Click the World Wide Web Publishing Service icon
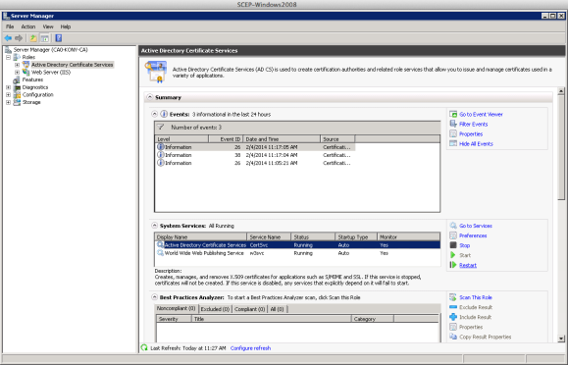This screenshot has width=568, height=365. tap(160, 253)
